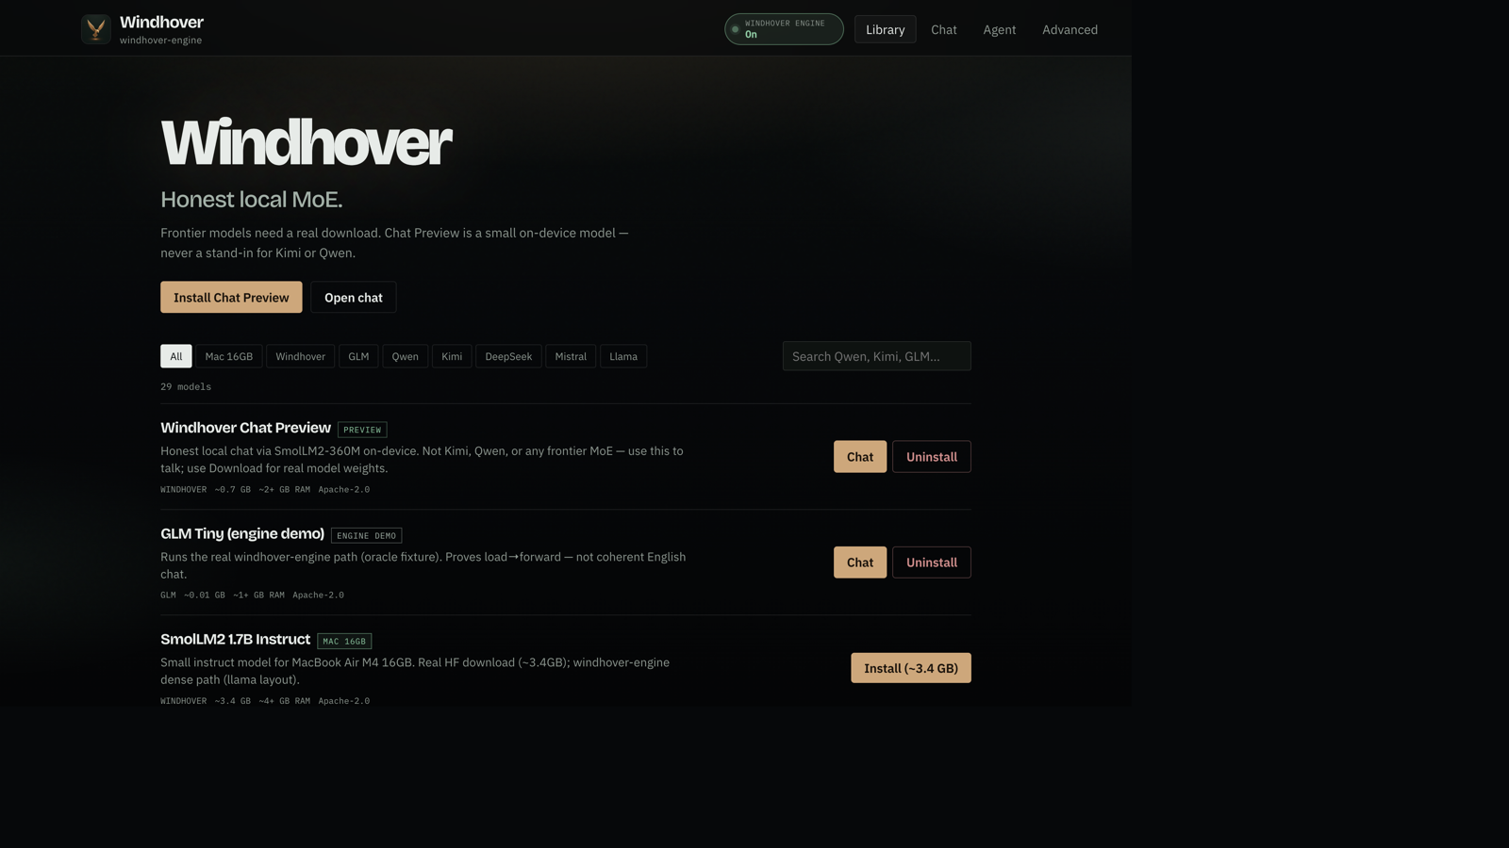
Task: Filter models by DeepSeek
Action: click(x=508, y=356)
